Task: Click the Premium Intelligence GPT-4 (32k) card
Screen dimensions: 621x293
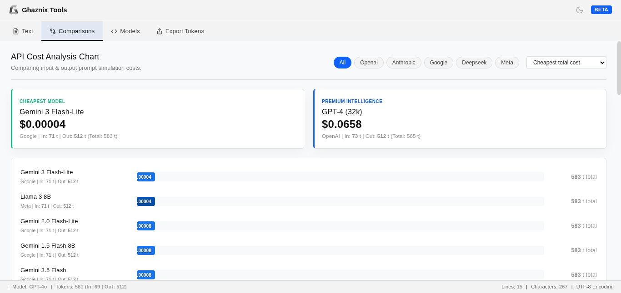Action: coord(460,119)
